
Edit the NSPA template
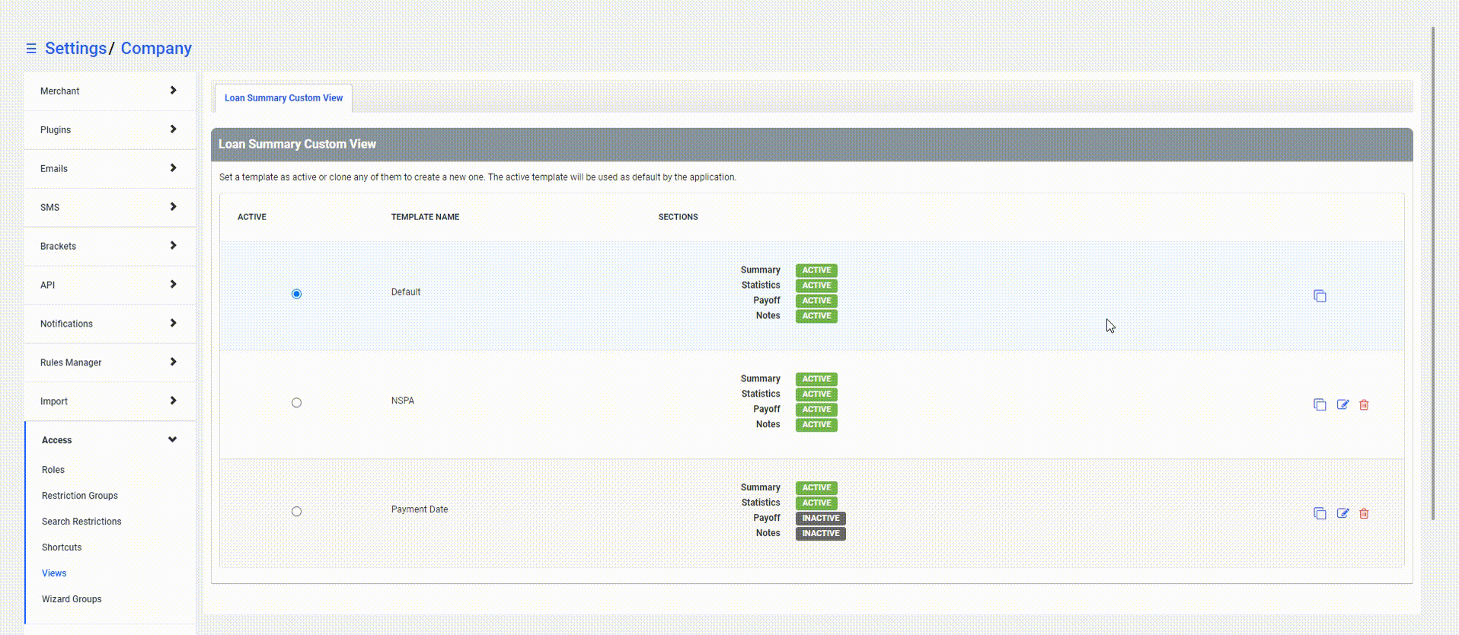pyautogui.click(x=1342, y=405)
